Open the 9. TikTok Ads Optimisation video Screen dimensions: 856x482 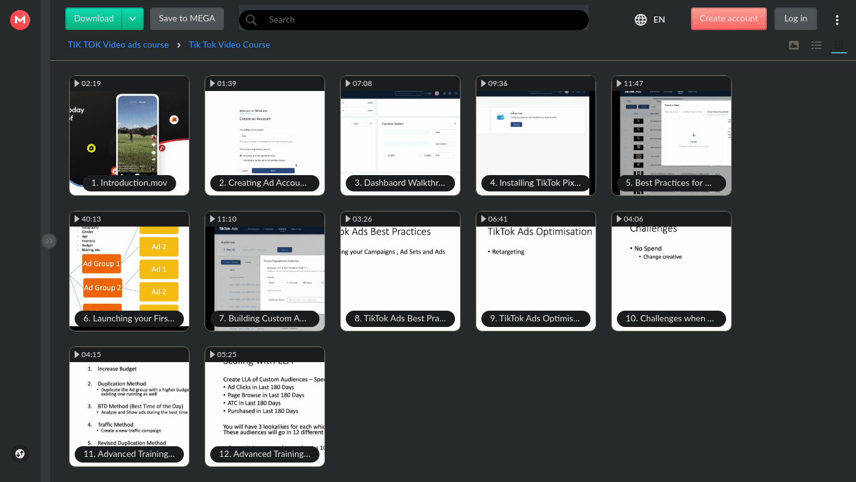[536, 271]
